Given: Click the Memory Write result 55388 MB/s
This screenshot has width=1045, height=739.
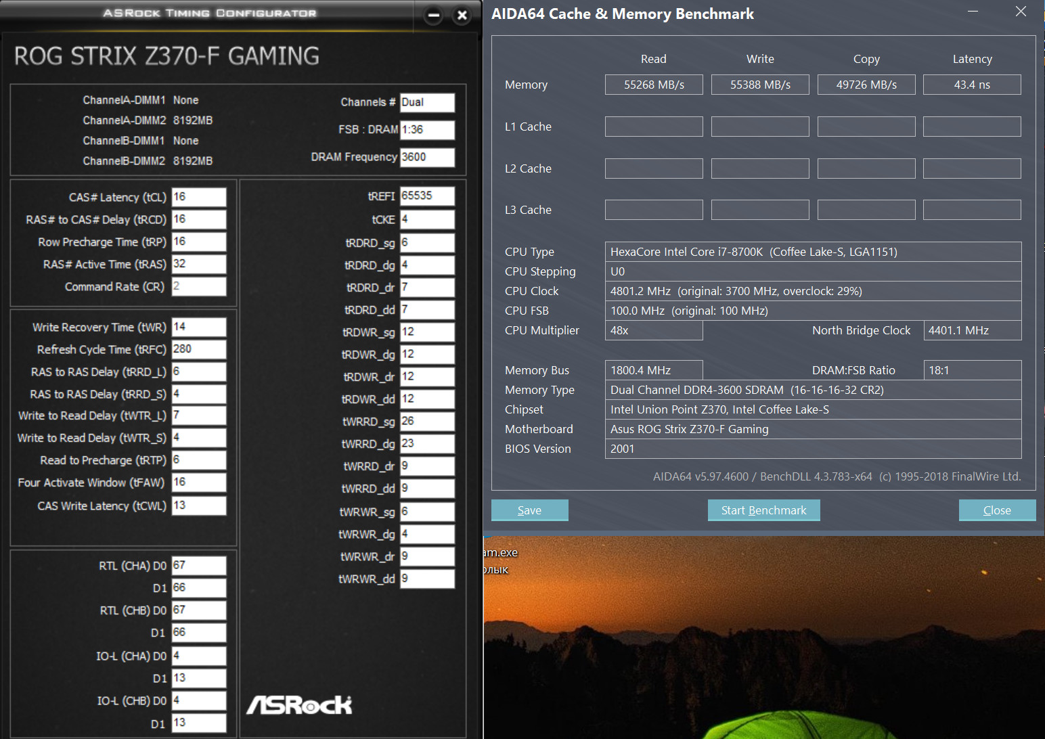Looking at the screenshot, I should pyautogui.click(x=760, y=85).
